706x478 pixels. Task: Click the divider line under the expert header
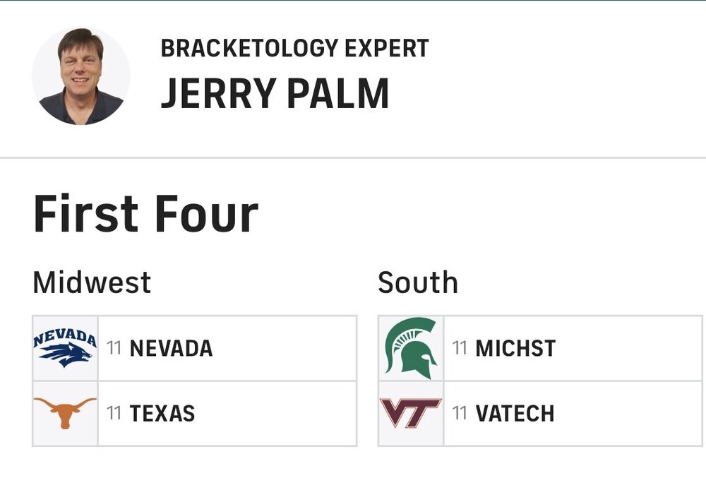click(353, 157)
